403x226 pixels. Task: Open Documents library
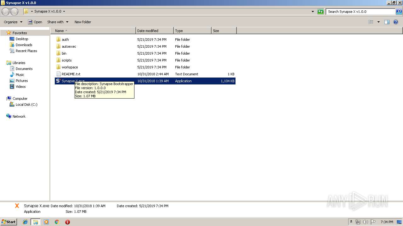(x=24, y=69)
